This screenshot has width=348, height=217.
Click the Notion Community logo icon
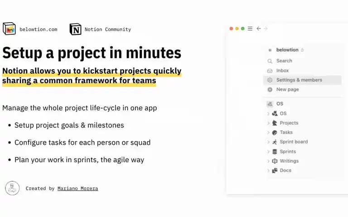click(76, 29)
